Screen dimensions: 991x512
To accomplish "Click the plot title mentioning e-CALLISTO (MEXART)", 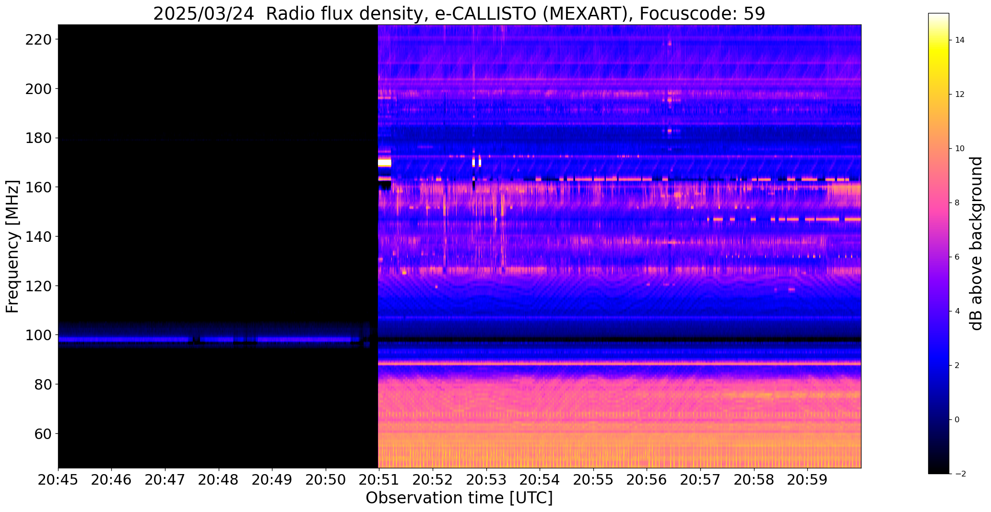I will point(459,13).
